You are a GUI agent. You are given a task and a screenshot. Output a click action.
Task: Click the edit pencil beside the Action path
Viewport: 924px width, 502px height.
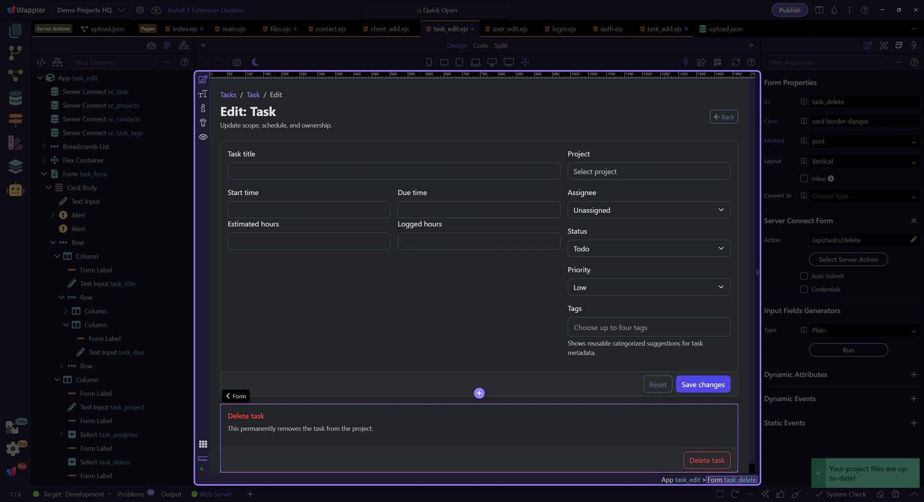(x=913, y=240)
